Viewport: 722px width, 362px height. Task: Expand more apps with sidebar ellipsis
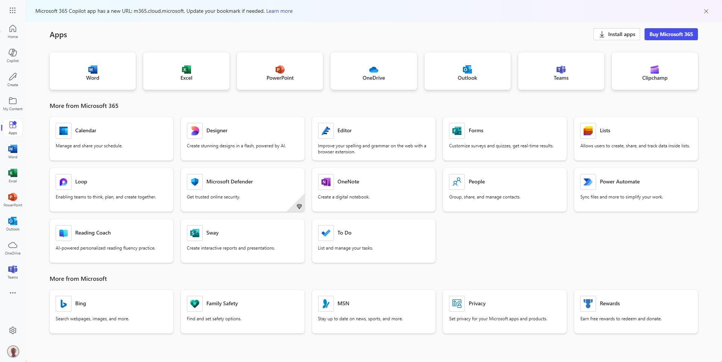pyautogui.click(x=13, y=293)
